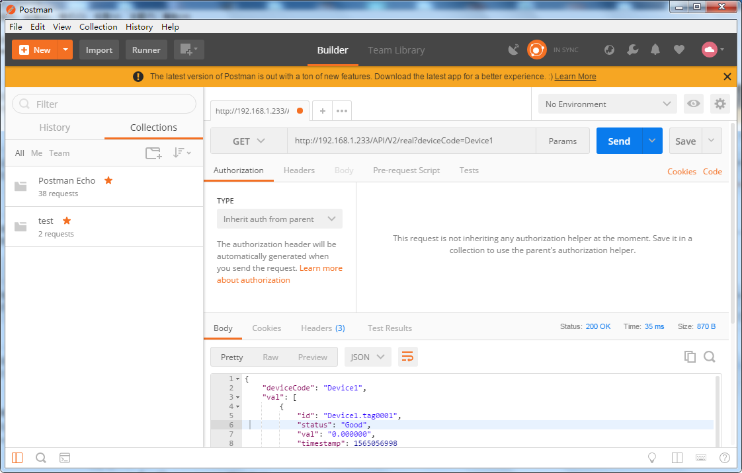Collapse the "val" array fold arrow
This screenshot has height=473, width=742.
(x=237, y=398)
